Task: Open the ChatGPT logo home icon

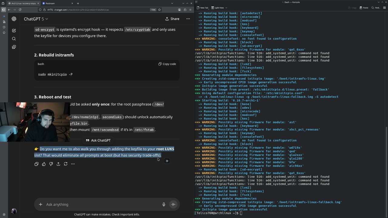Action: coord(14,19)
